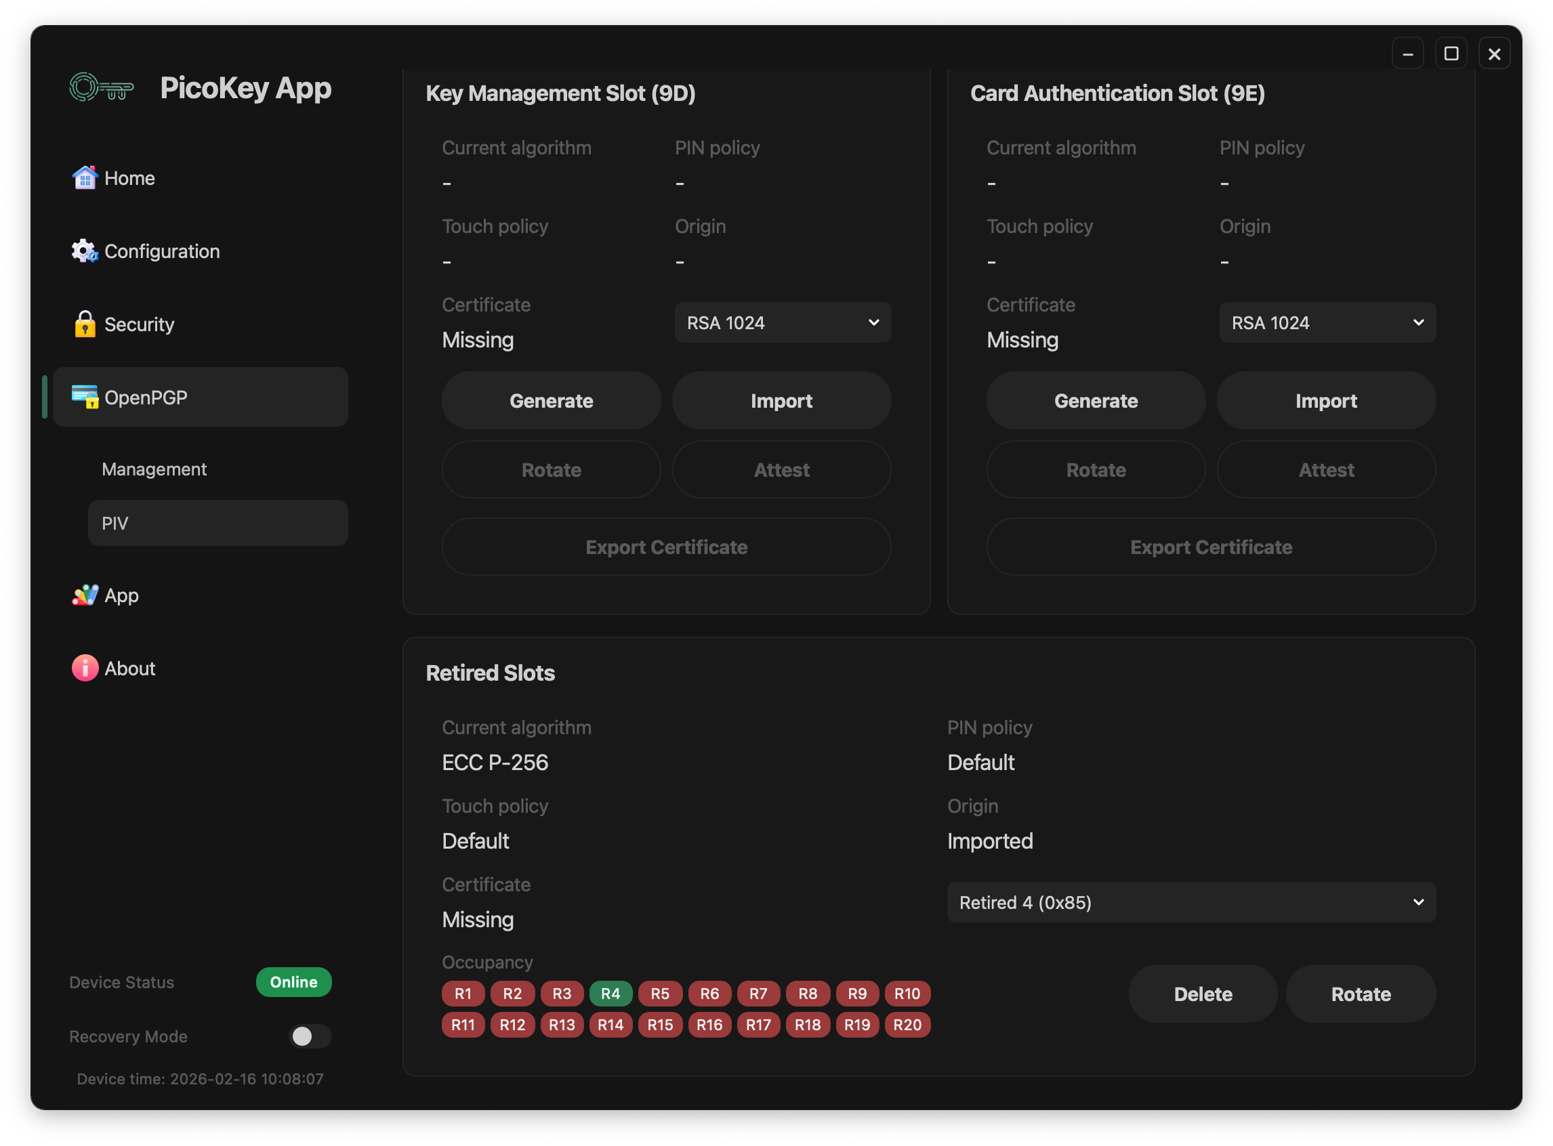Select the R14 occupancy badge
Viewport: 1553px width, 1146px height.
pyautogui.click(x=610, y=1025)
